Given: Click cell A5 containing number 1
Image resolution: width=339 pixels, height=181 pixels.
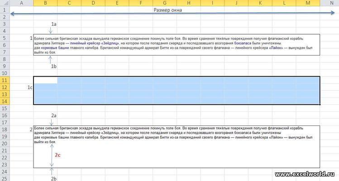Looking at the screenshot, I should tap(22, 38).
